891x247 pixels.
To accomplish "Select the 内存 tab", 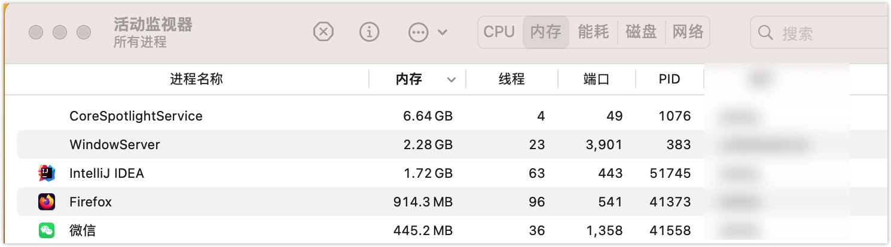I will point(545,32).
